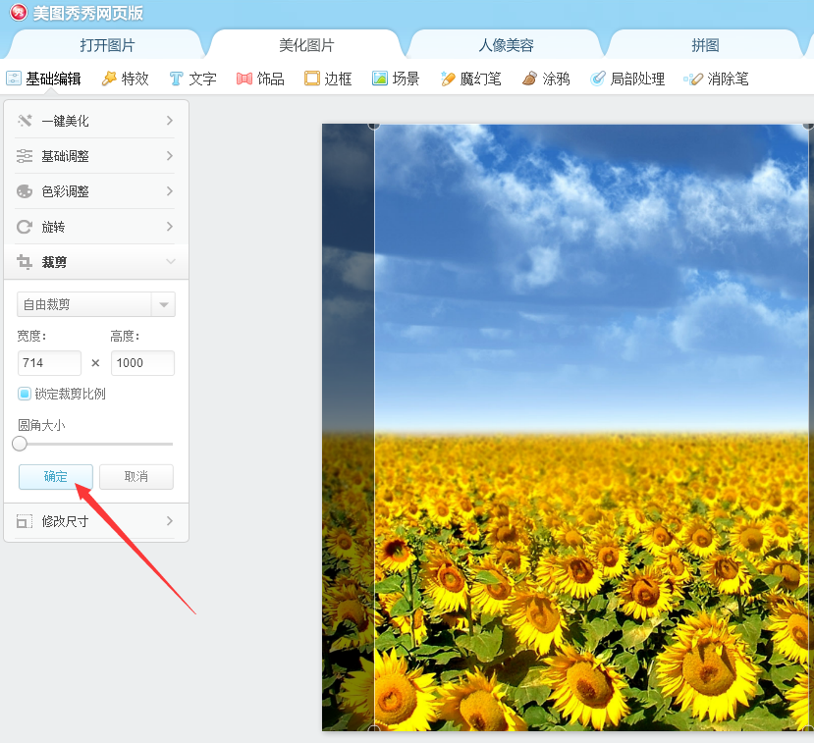Viewport: 814px width, 743px height.
Task: Toggle the 锁定裁剪比例 checkbox
Action: tap(24, 394)
